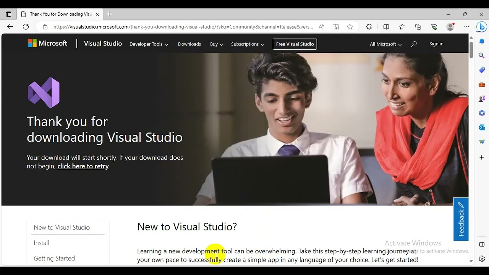Expand Developer Tools menu
489x275 pixels.
[149, 44]
